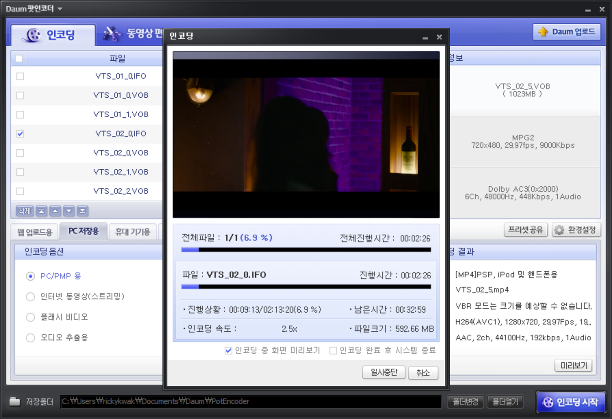Select the VTS_02_2.VOB file name
Viewport: 612px width, 419px height.
click(x=121, y=191)
